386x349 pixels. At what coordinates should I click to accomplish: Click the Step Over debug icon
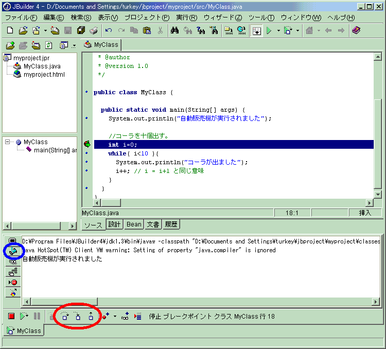65,317
